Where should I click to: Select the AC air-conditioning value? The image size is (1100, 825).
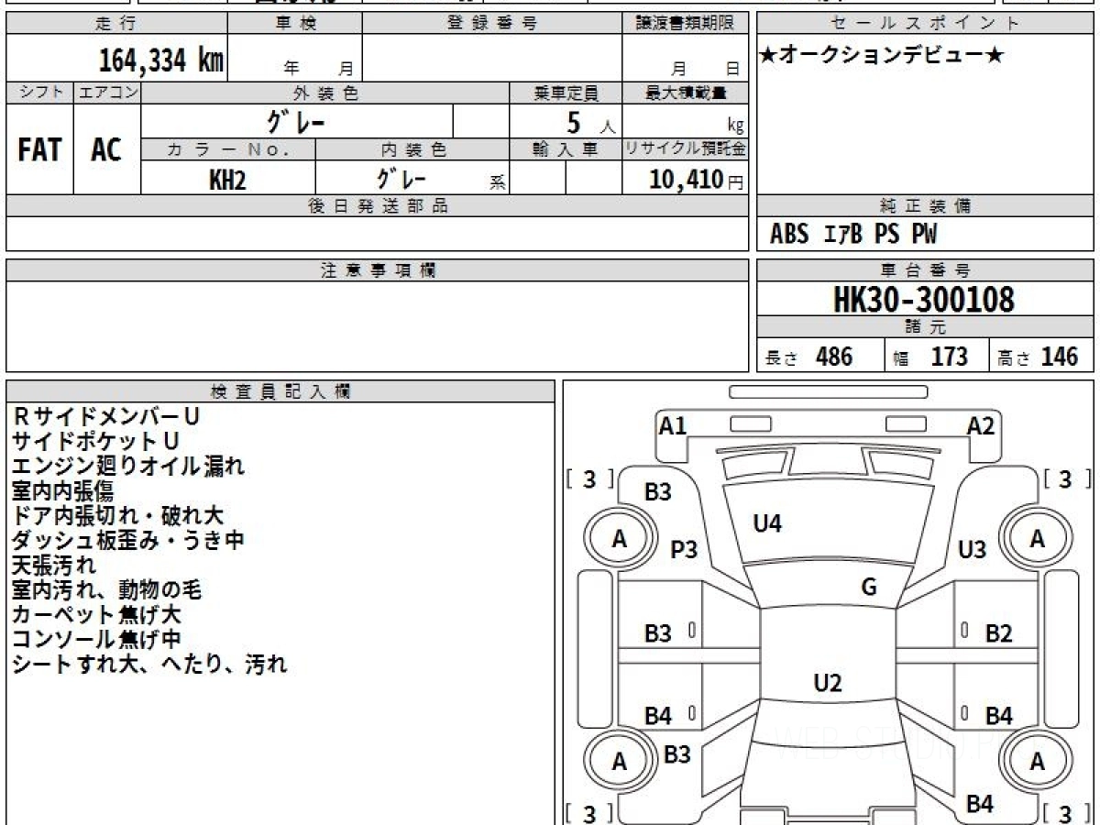[x=106, y=150]
